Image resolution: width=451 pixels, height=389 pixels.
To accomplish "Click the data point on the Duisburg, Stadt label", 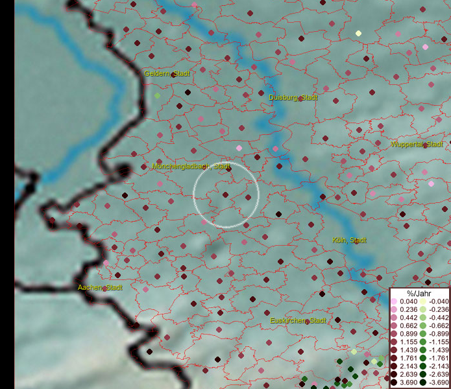I will (x=300, y=99).
